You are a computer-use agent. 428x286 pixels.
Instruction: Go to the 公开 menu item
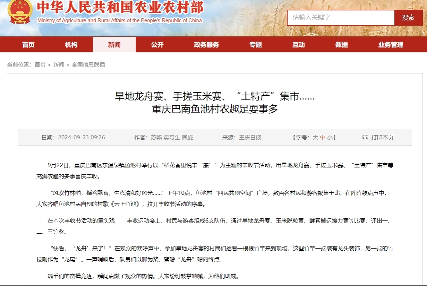[x=157, y=45]
